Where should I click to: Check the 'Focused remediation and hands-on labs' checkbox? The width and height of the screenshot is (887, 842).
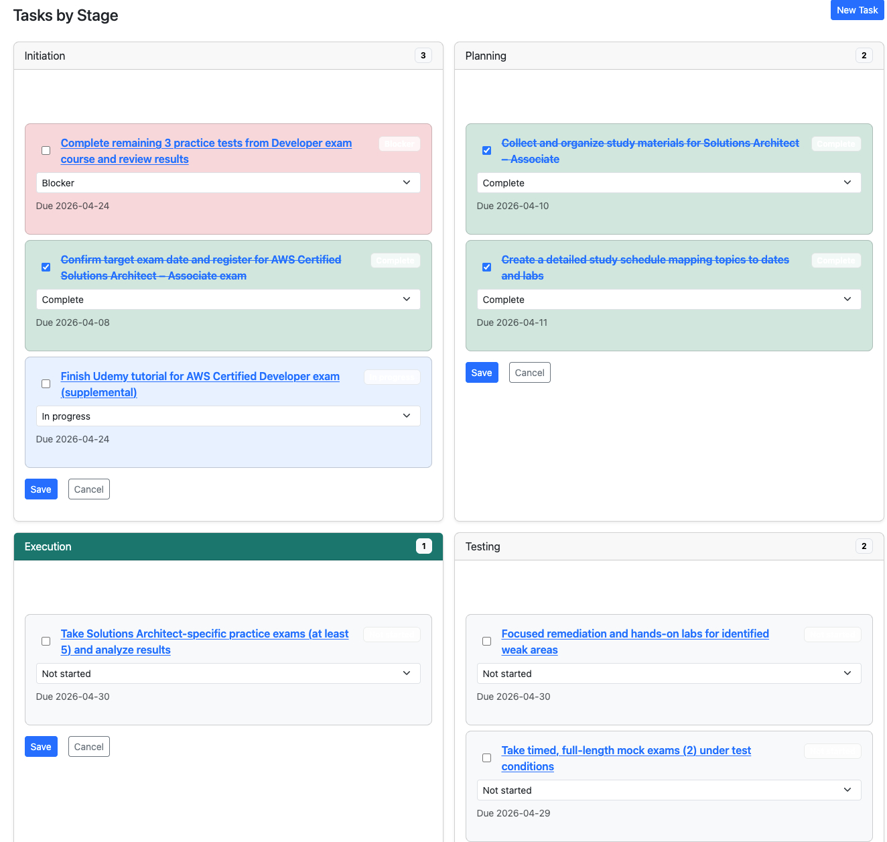[486, 641]
